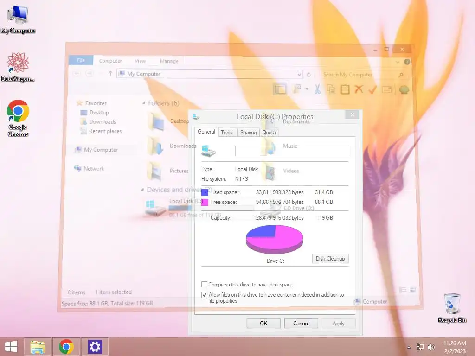475x356 pixels.
Task: Launch Google Chrome from the desktop
Action: [18, 118]
